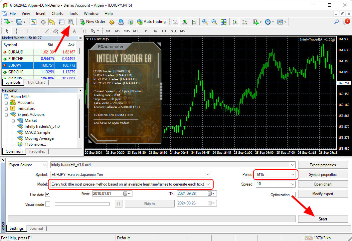
Task: Tile chart windows icon
Action: click(224, 22)
